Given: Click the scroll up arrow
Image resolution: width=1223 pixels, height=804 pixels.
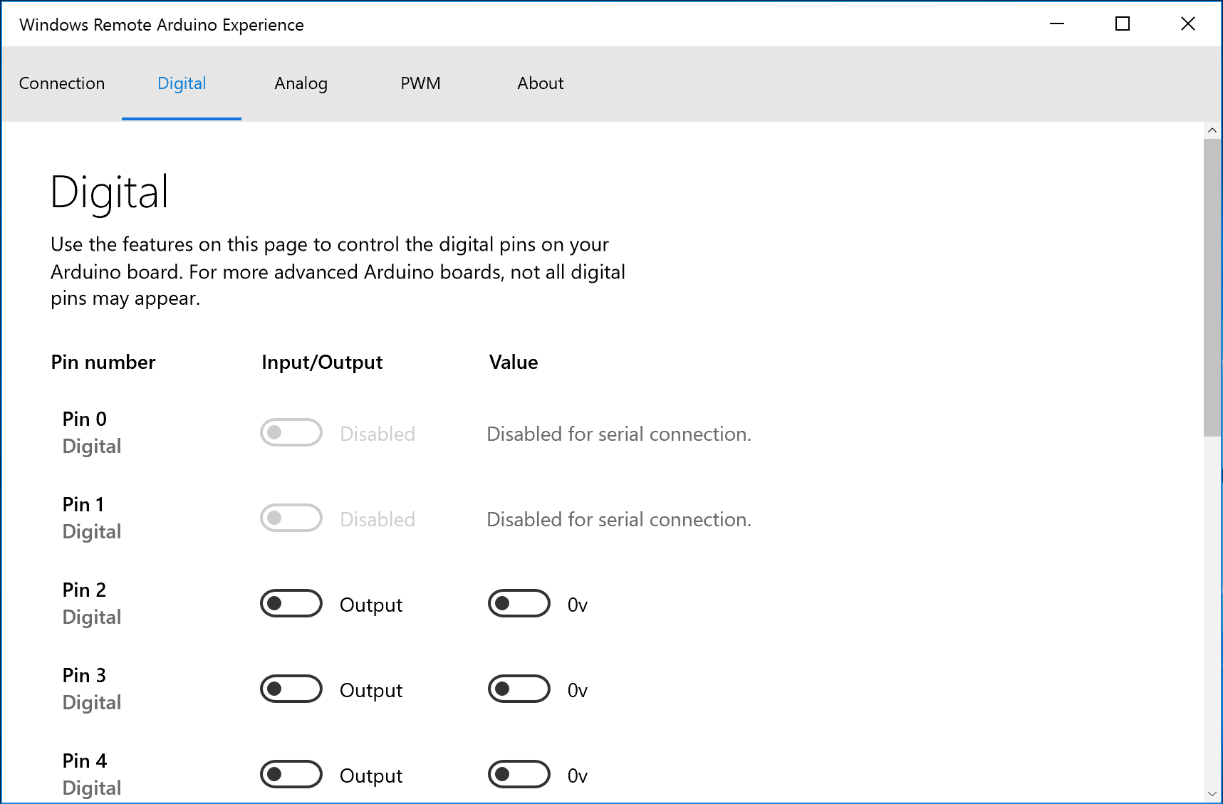Looking at the screenshot, I should 1212,131.
